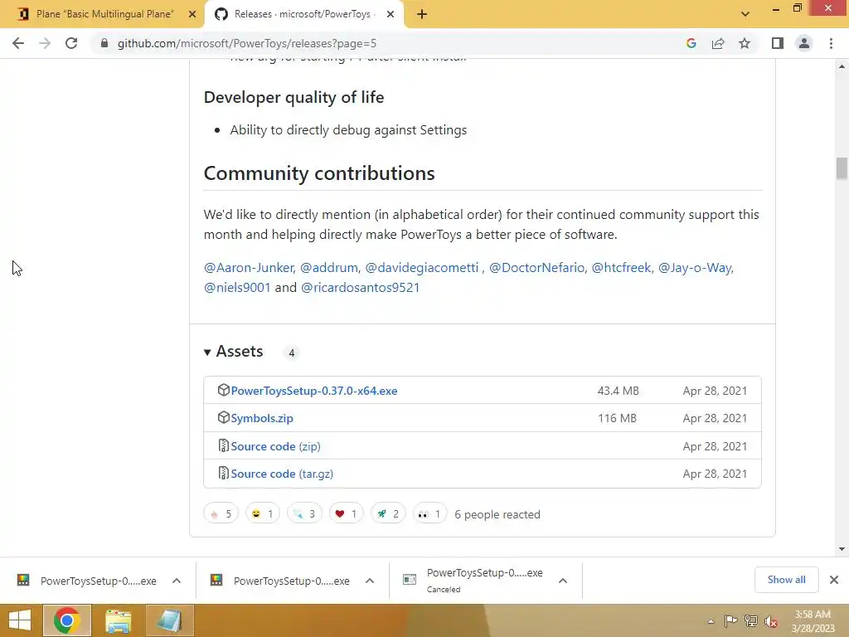
Task: Click the eyes reaction button
Action: (430, 513)
